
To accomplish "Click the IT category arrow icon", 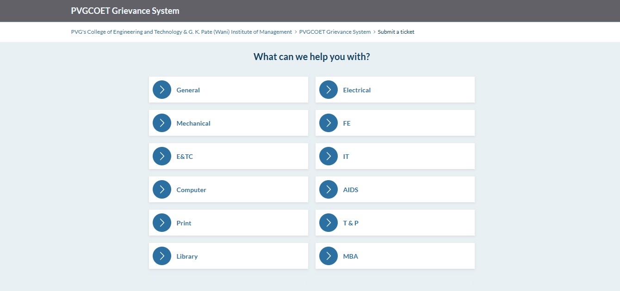I will [328, 156].
